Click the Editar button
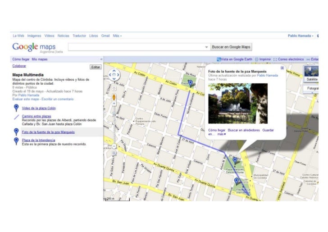Image resolution: width=328 pixels, height=232 pixels. point(96,67)
